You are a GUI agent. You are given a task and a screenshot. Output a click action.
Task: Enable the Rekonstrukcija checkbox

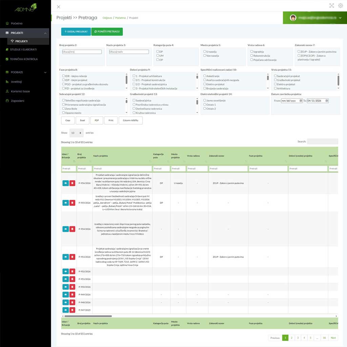click(252, 56)
